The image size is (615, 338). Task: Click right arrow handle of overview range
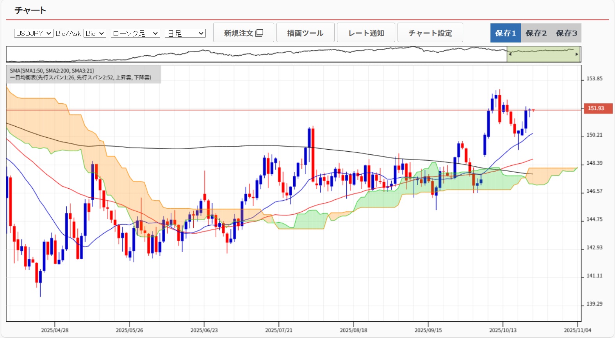(x=577, y=54)
